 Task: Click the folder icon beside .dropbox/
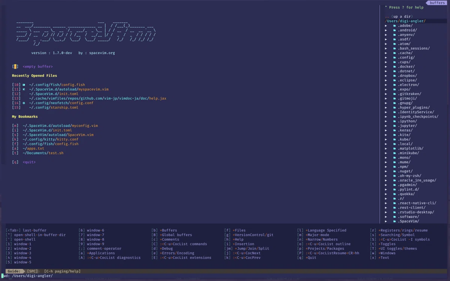tap(394, 76)
